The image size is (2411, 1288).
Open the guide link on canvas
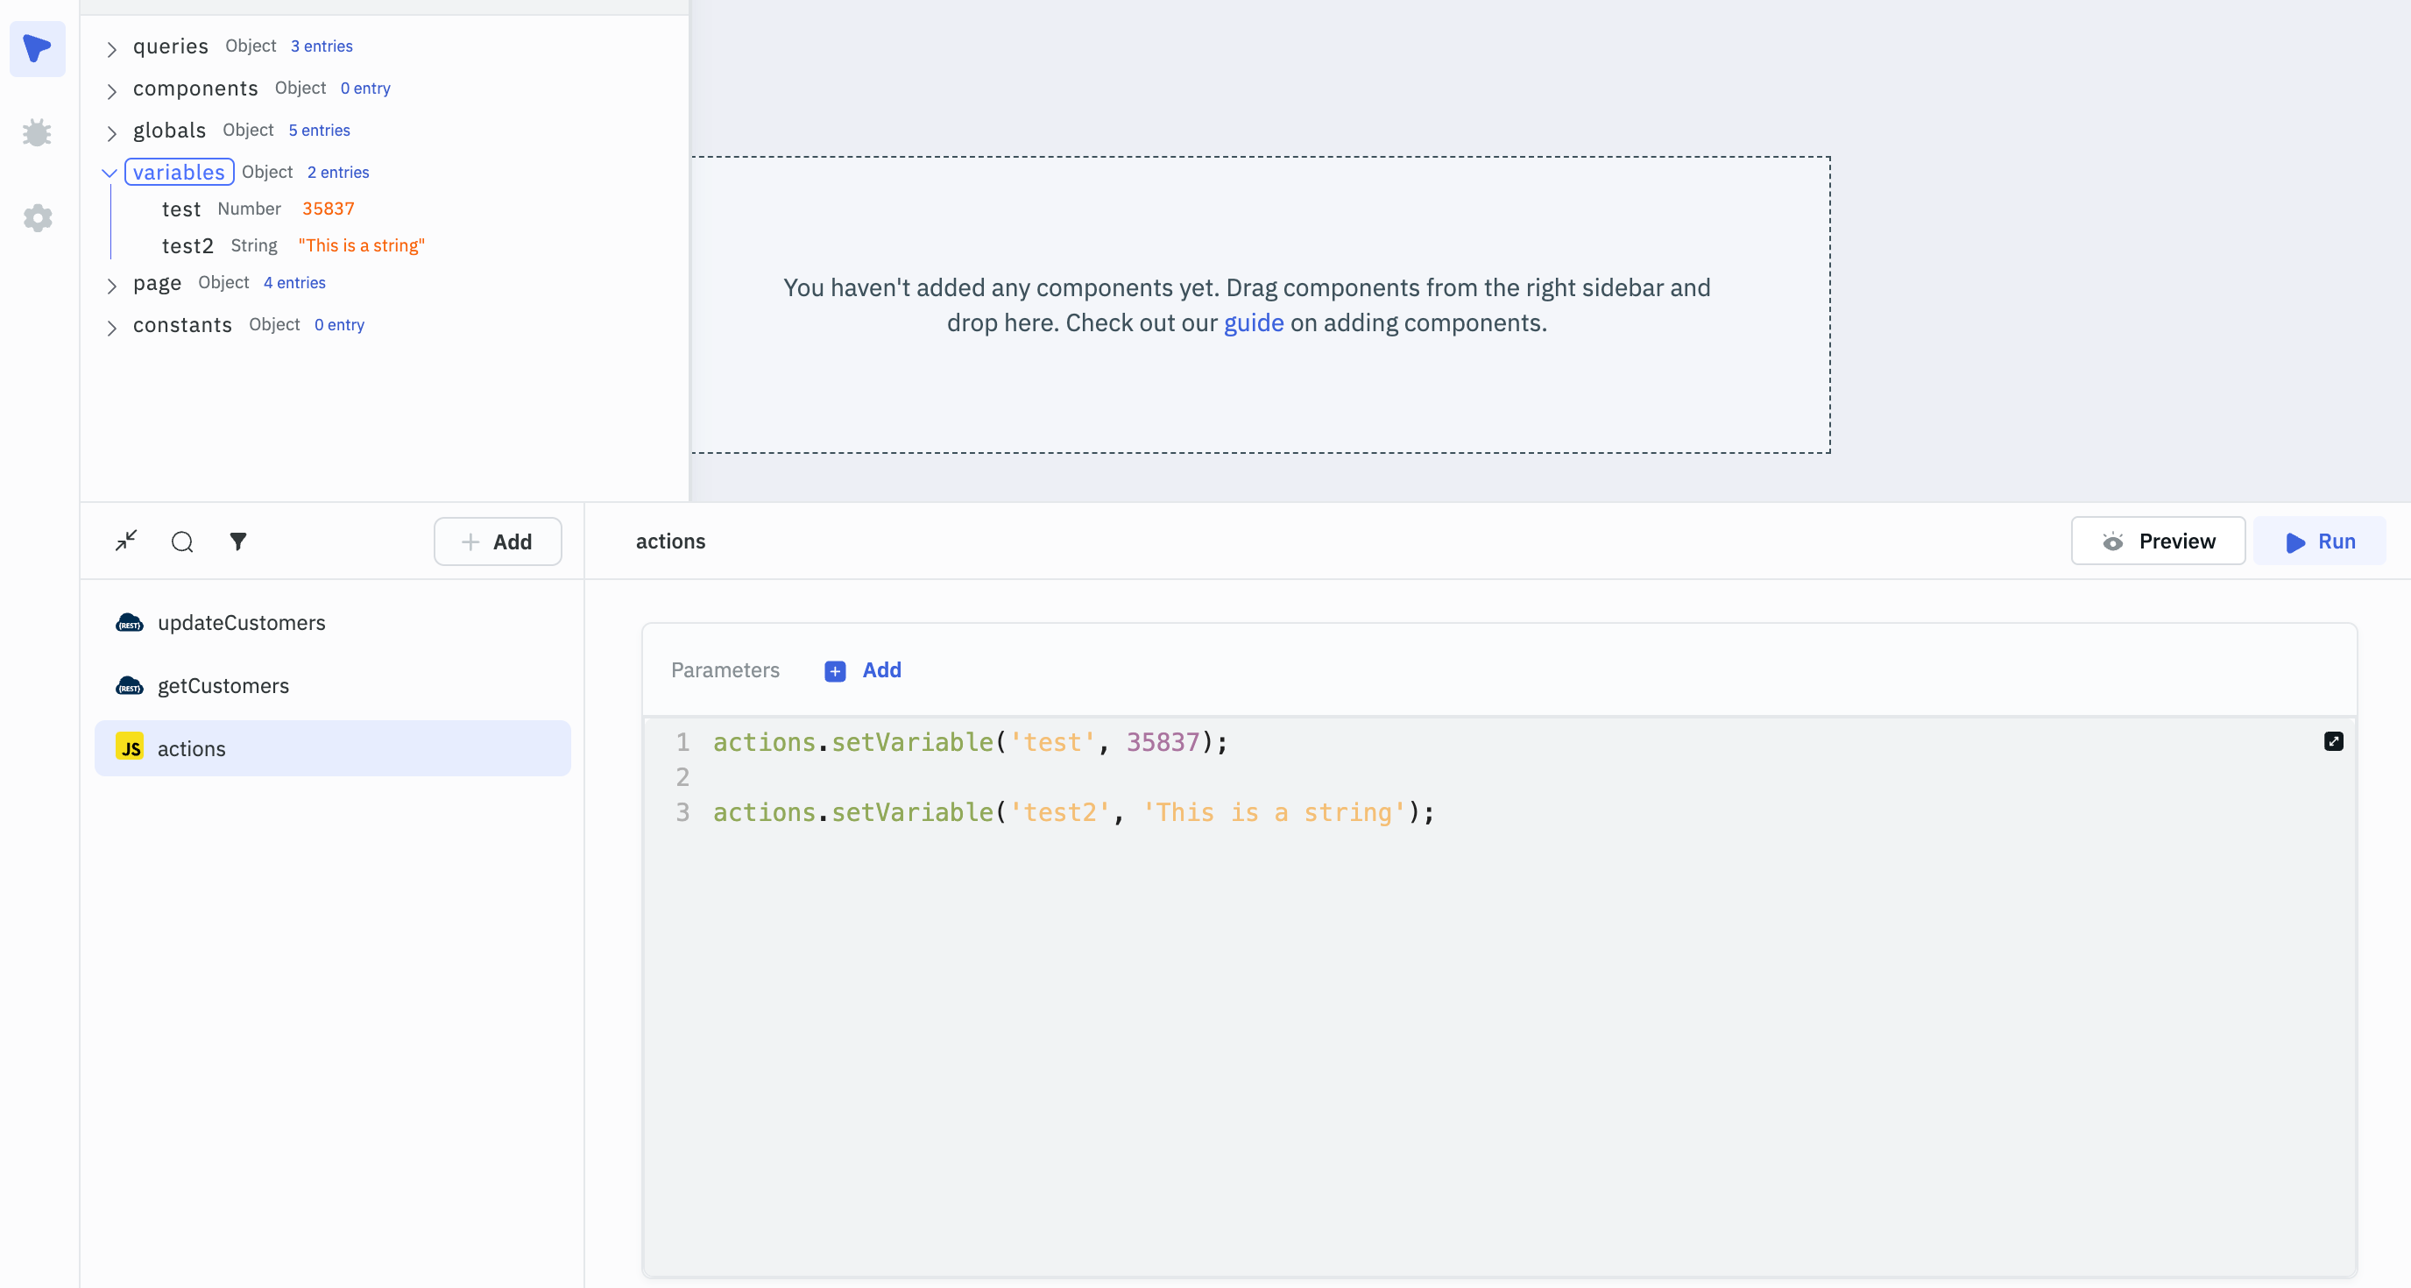click(1253, 323)
